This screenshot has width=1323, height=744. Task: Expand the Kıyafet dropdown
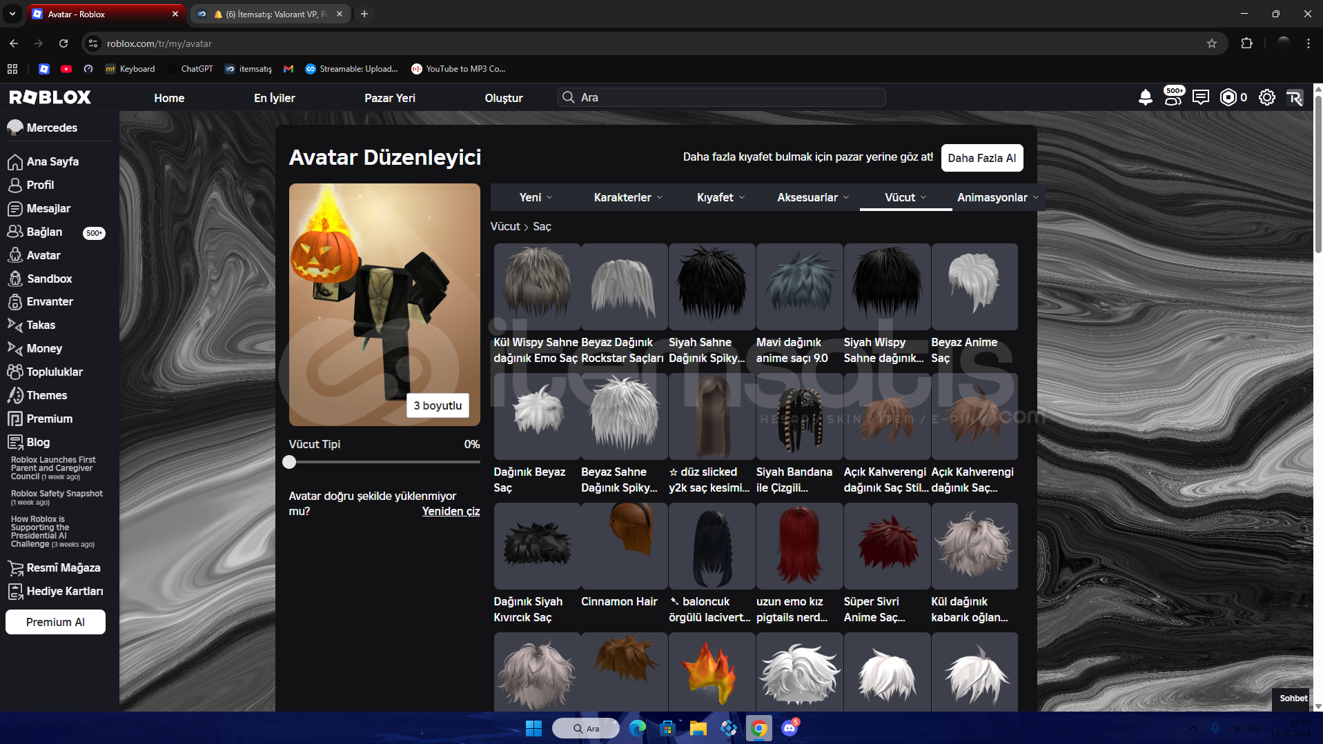[x=721, y=197]
